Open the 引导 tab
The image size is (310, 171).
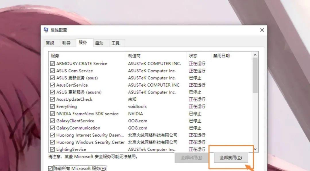pyautogui.click(x=66, y=43)
